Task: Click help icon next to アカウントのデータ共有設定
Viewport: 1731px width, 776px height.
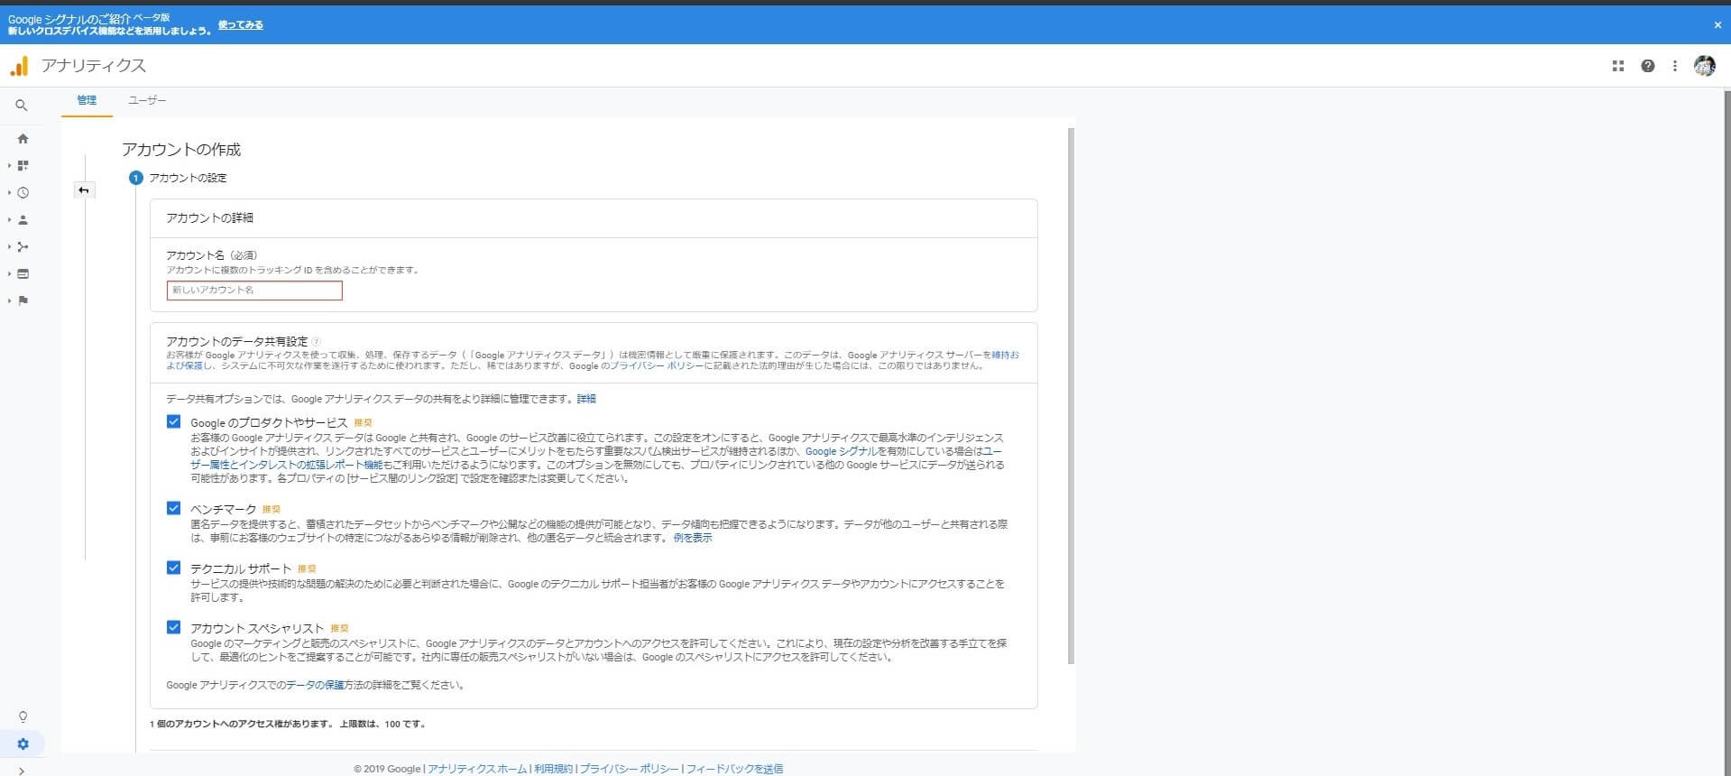Action: point(316,342)
